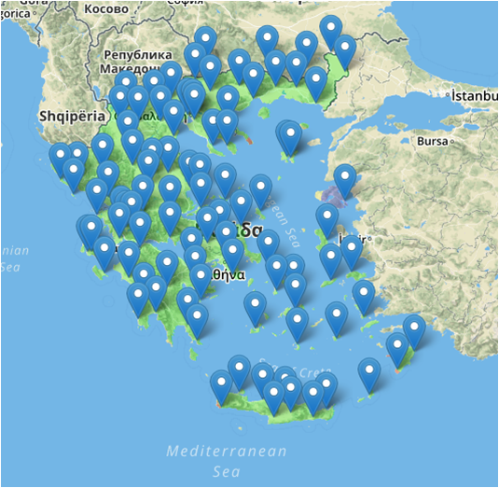Click the Astypalaia marker west of Kos
This screenshot has height=488, width=499.
(337, 320)
